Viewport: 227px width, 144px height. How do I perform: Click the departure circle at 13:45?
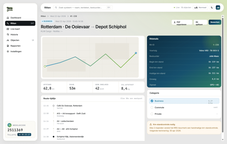click(53, 106)
